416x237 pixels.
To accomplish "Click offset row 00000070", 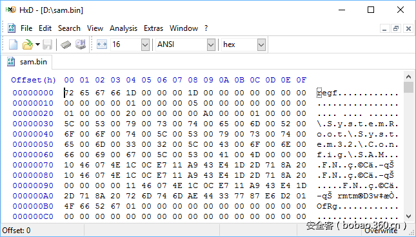I will pos(33,166).
